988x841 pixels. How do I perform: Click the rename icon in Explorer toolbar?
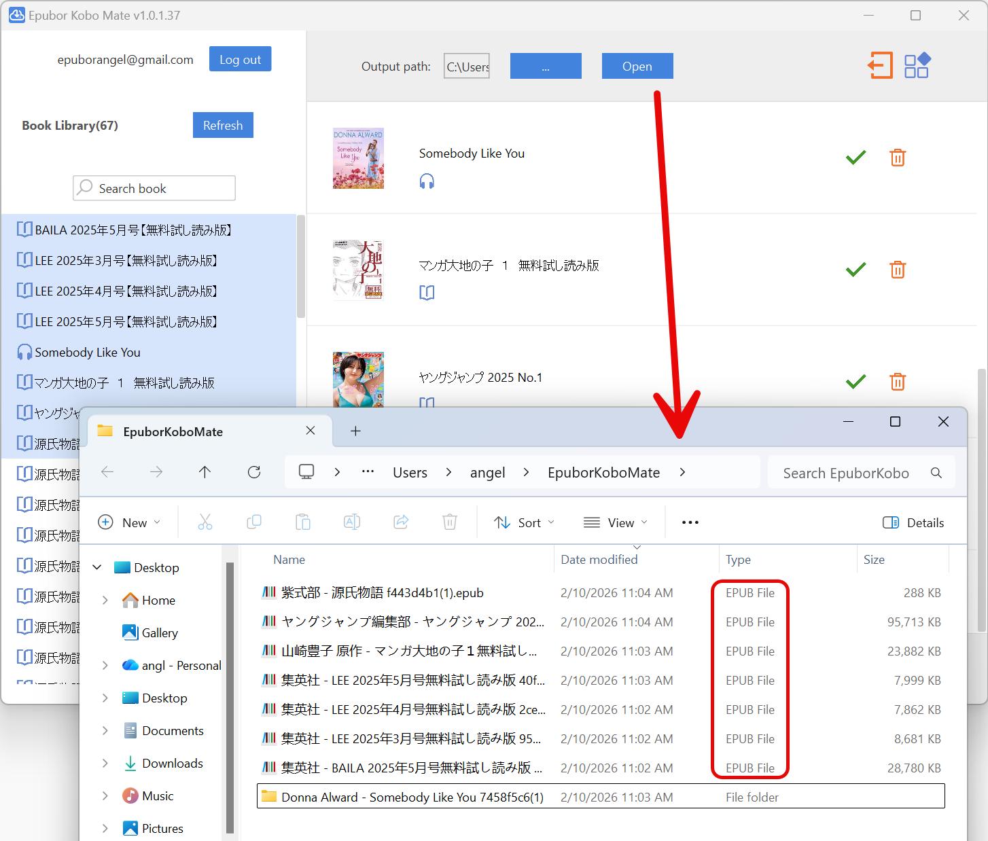(352, 522)
